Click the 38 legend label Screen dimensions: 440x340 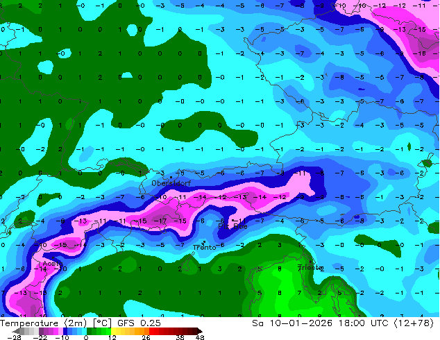(x=180, y=337)
